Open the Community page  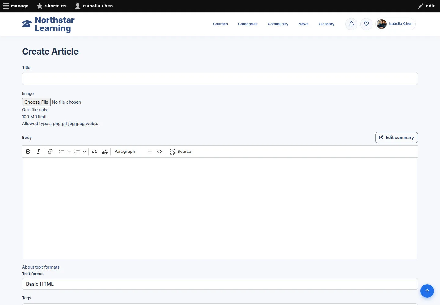(278, 24)
